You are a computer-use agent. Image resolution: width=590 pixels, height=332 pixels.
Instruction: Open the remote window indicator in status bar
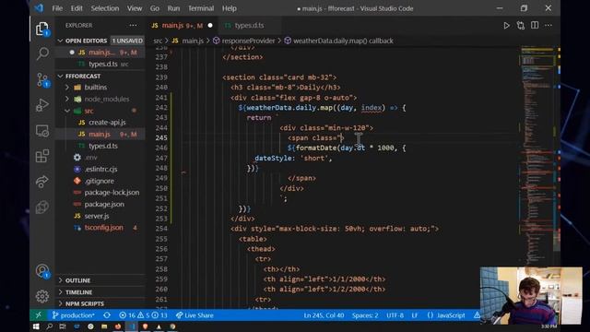coord(39,315)
